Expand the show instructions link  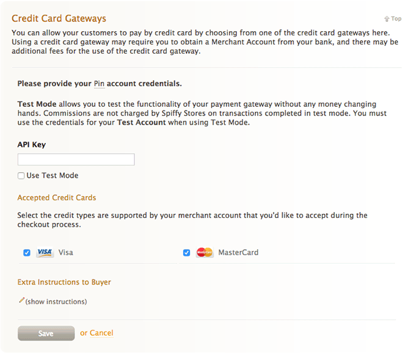[56, 302]
